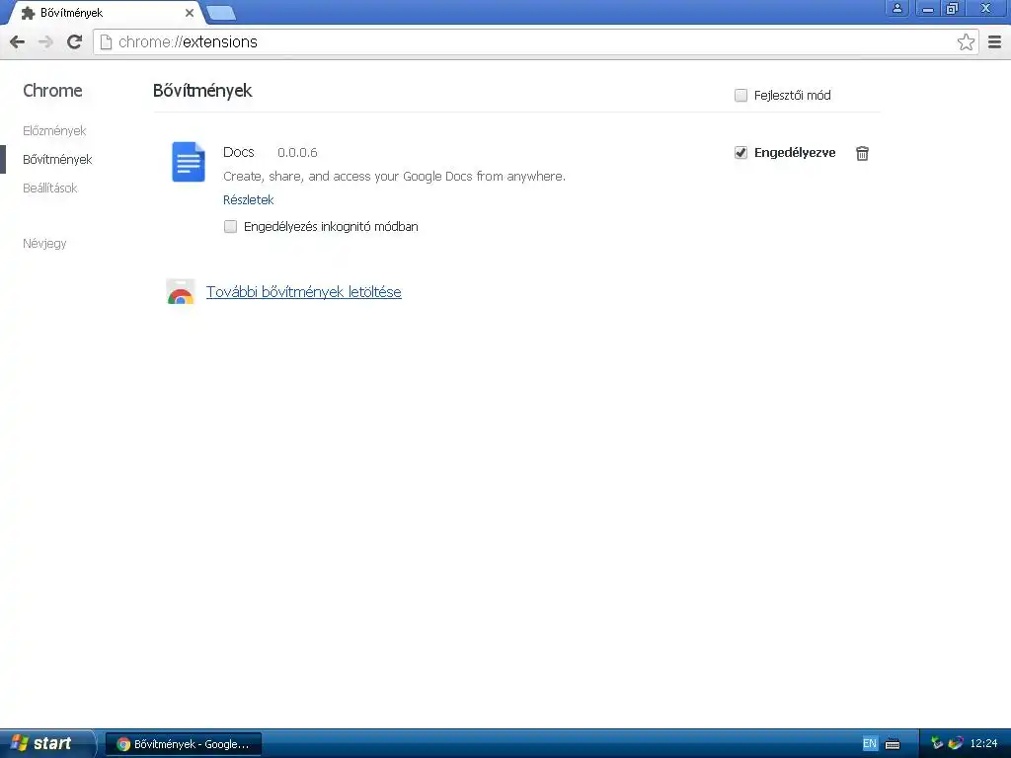Click the Docs extension name

point(239,152)
